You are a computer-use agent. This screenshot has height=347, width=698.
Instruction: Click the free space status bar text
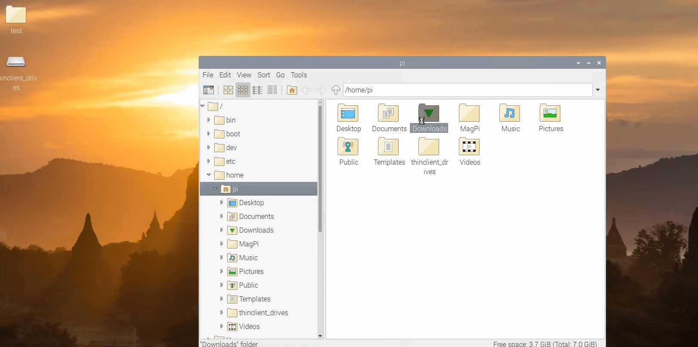coord(545,344)
